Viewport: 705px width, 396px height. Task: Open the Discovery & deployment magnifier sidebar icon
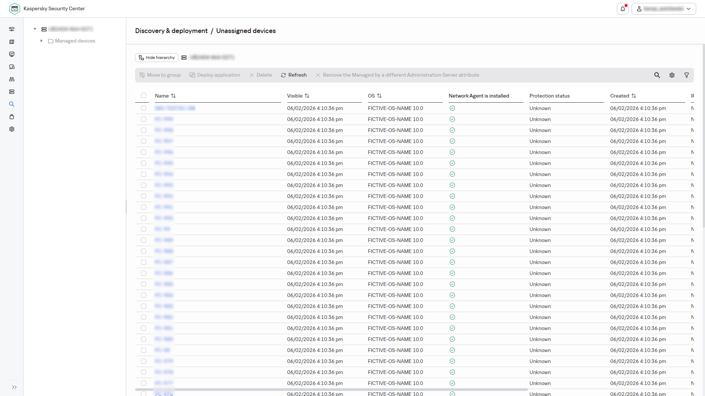pyautogui.click(x=12, y=104)
